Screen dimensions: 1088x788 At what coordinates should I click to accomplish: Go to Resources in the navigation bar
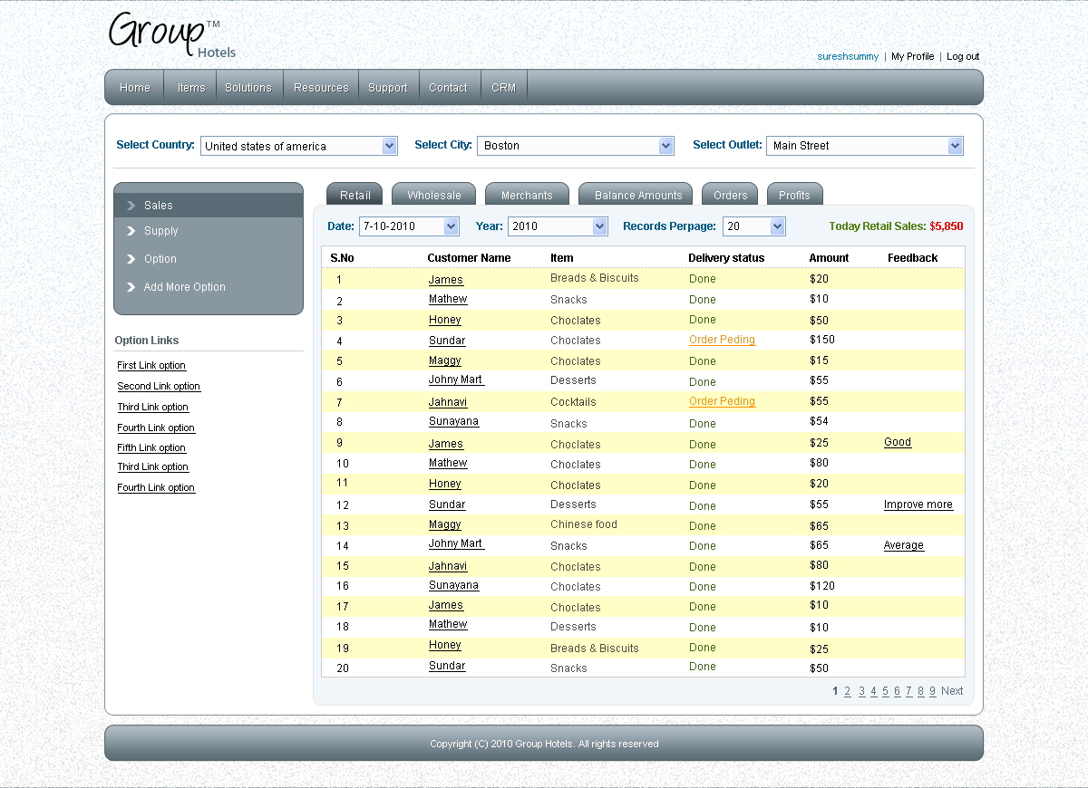pyautogui.click(x=321, y=88)
